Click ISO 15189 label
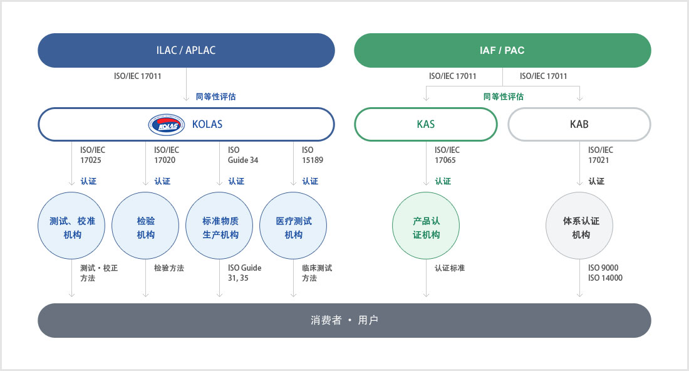689x371 pixels. 313,155
